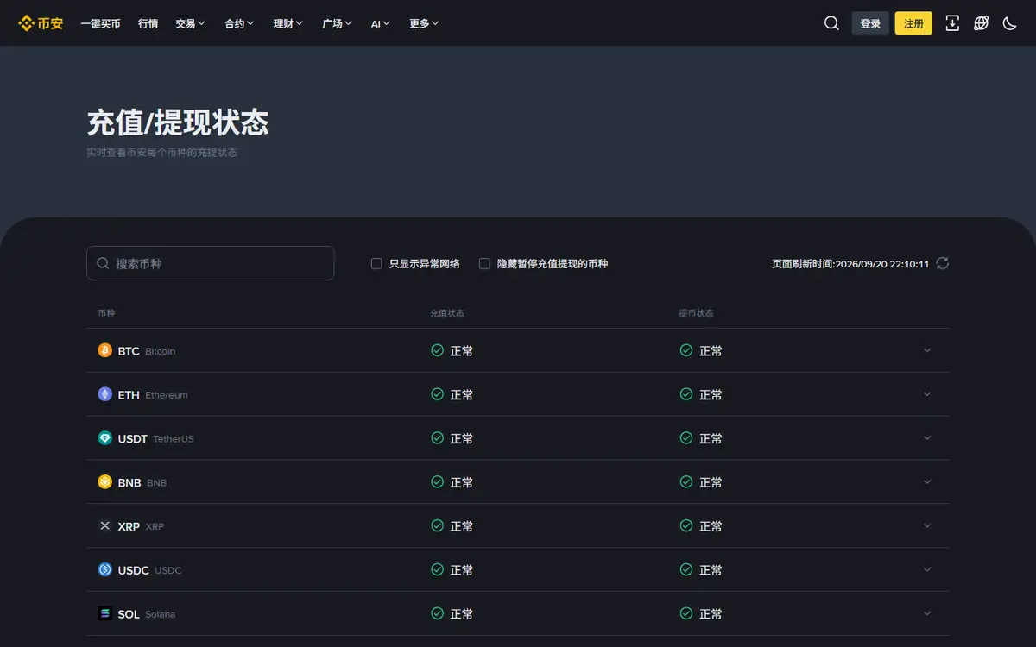Click the Solana name text
This screenshot has width=1036, height=647.
pyautogui.click(x=160, y=614)
